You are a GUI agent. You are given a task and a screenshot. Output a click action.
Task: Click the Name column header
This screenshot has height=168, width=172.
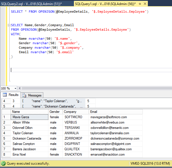pos(29,112)
